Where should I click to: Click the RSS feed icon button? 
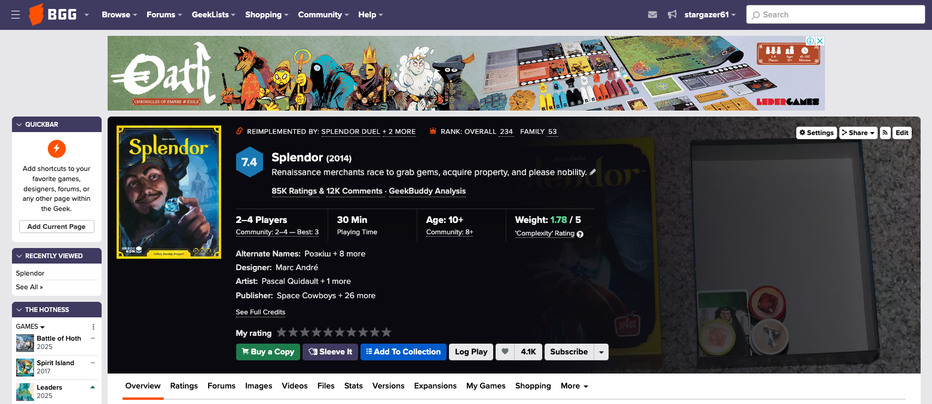(x=885, y=133)
